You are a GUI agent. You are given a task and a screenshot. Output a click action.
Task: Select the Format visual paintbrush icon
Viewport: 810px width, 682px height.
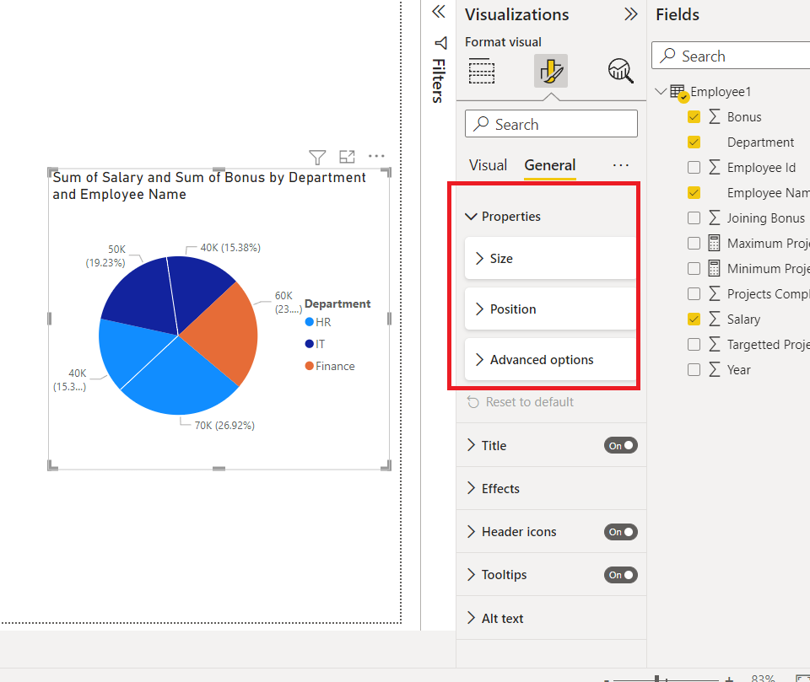551,71
